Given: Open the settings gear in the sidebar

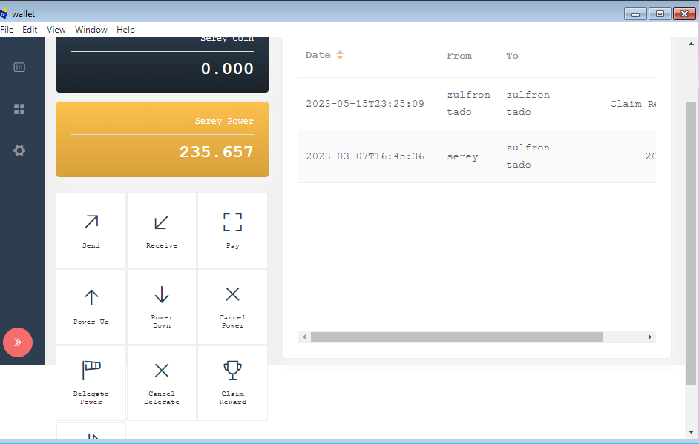Looking at the screenshot, I should click(x=19, y=150).
